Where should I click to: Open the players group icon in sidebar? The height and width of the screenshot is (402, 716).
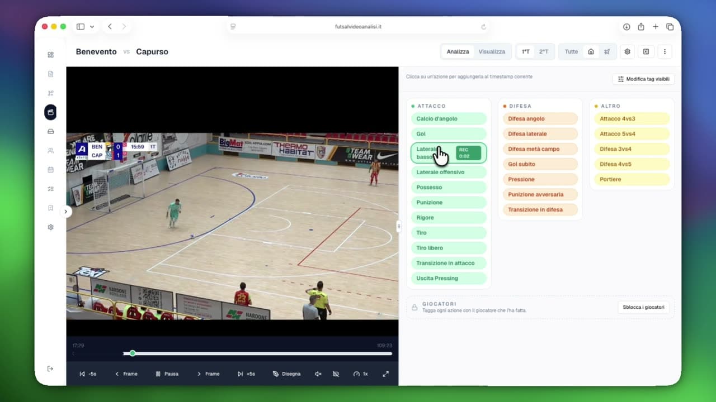pyautogui.click(x=50, y=151)
